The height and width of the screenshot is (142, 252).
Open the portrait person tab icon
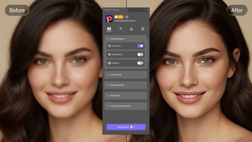pos(131,29)
